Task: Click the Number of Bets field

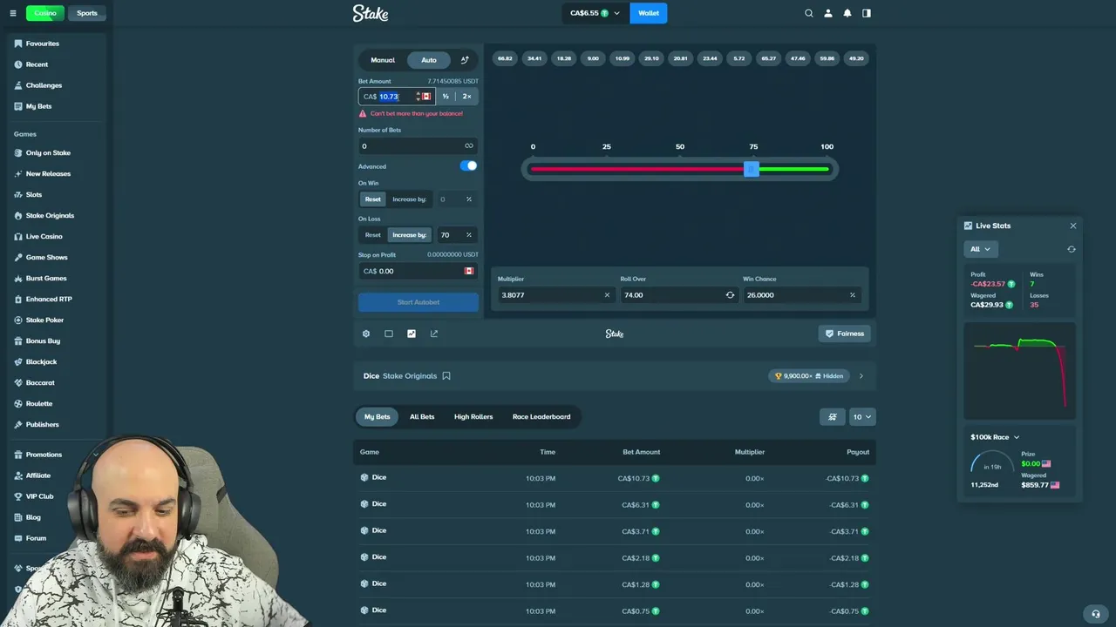Action: (x=418, y=146)
